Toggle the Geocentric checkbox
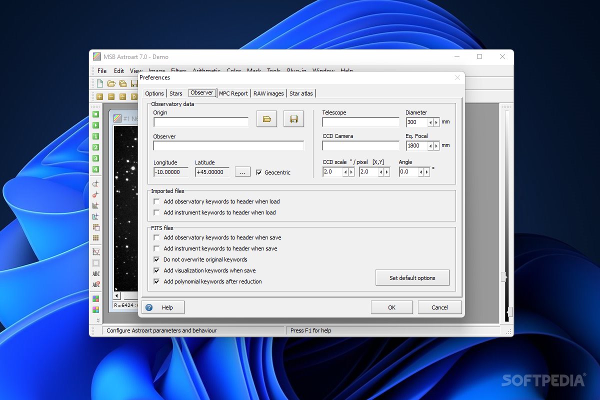 point(259,172)
